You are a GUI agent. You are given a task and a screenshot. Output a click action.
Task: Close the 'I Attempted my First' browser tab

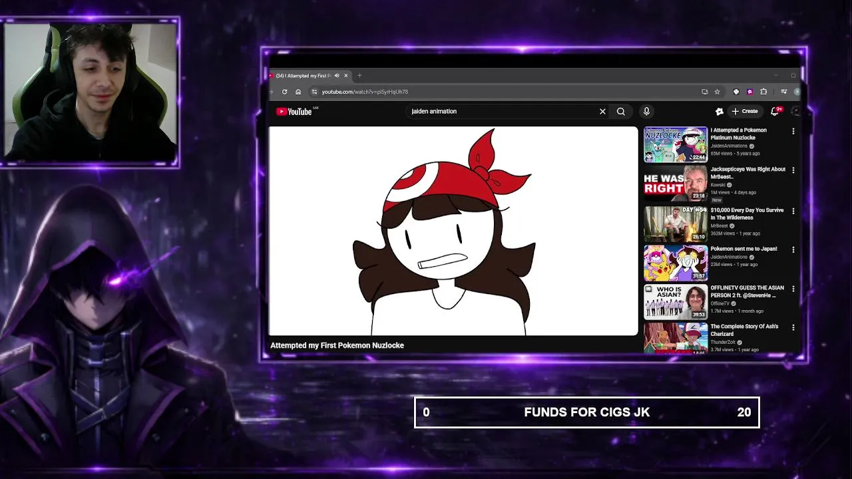[345, 76]
